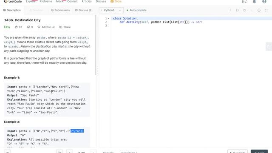The width and height of the screenshot is (272, 153).
Task: Click the "Example 1:" heading
Action: pyautogui.click(x=12, y=77)
